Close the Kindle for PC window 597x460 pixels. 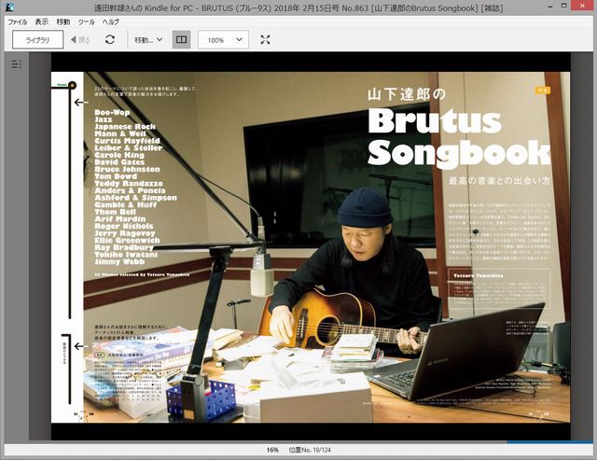coord(582,6)
